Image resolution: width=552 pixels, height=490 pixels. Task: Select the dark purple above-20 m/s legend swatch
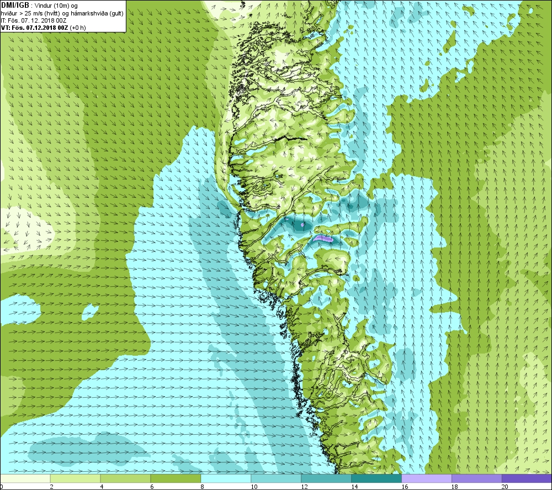coord(527,478)
